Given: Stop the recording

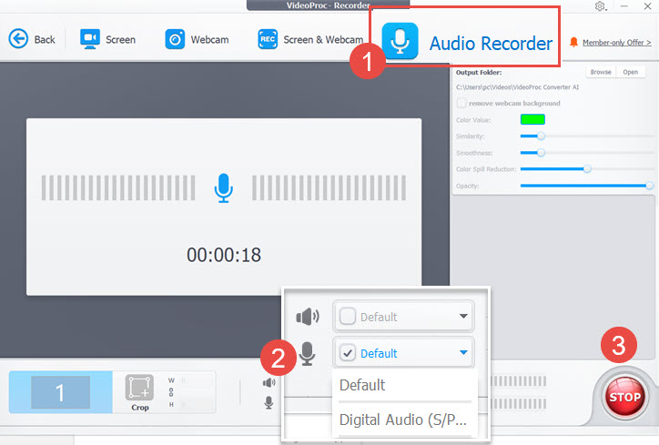Looking at the screenshot, I should (x=624, y=397).
